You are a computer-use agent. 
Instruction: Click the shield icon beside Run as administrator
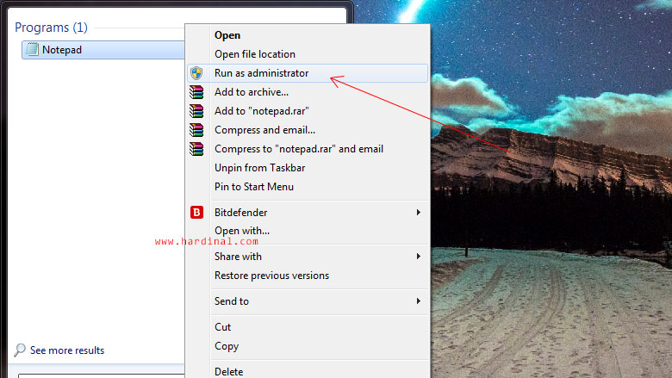pos(196,73)
